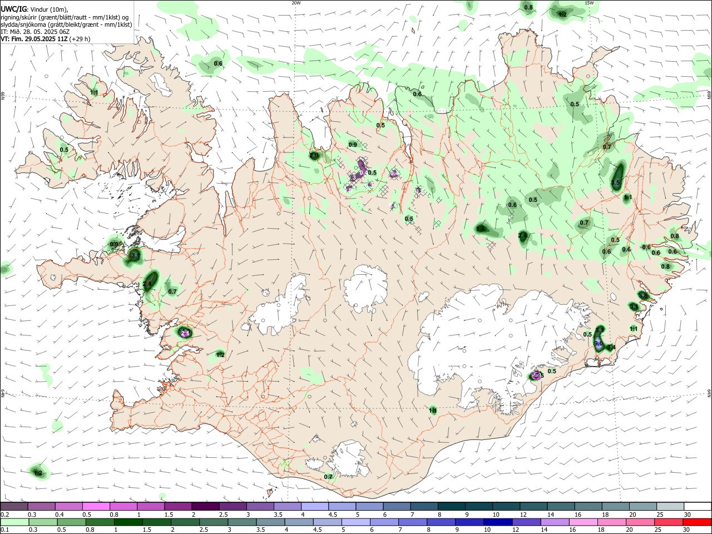Click the lower-row red-pink swatch labeled 25
The width and height of the screenshot is (712, 534).
click(668, 522)
